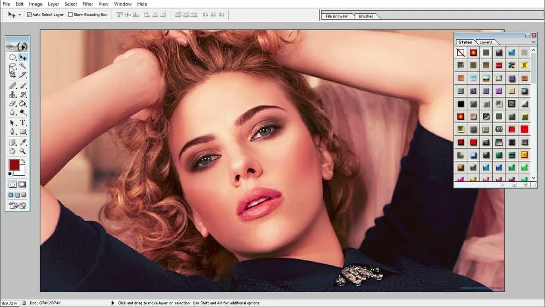Image resolution: width=545 pixels, height=307 pixels.
Task: Reset to default black and white colors
Action: [x=10, y=174]
